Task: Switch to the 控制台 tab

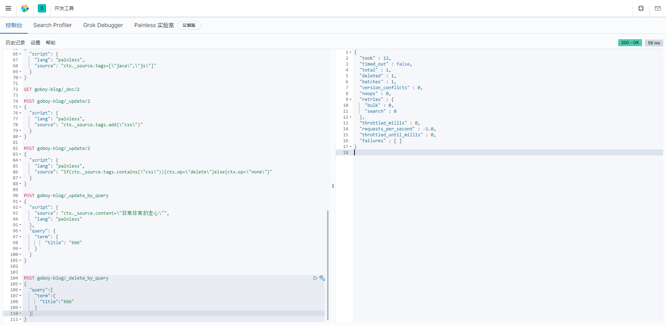Action: pyautogui.click(x=14, y=25)
